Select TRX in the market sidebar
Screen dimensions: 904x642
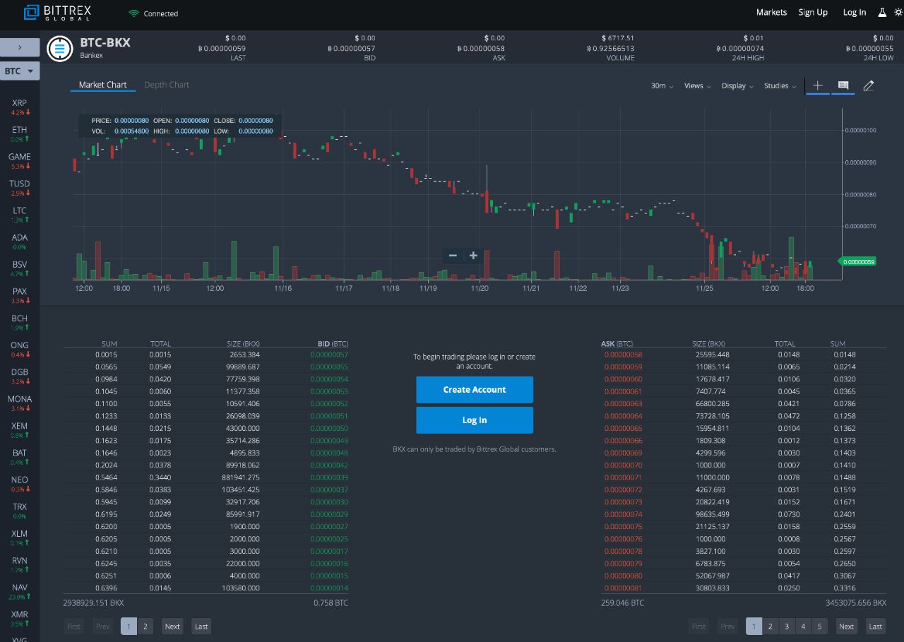pos(20,511)
